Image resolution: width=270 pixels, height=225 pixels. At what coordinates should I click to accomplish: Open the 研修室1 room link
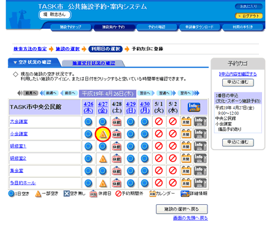pos(18,146)
